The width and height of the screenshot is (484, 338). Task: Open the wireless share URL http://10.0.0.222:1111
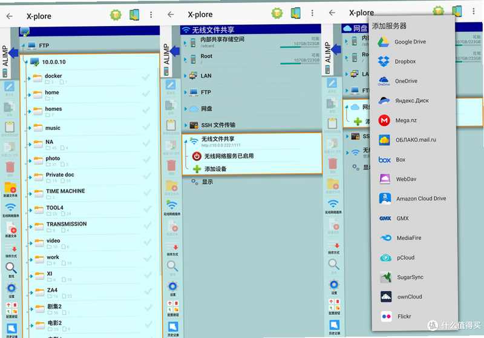click(x=221, y=145)
